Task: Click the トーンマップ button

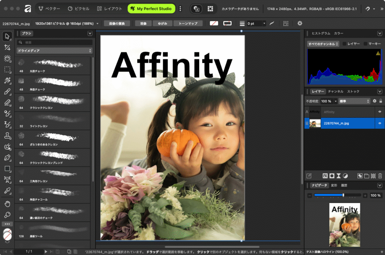Action: point(188,23)
